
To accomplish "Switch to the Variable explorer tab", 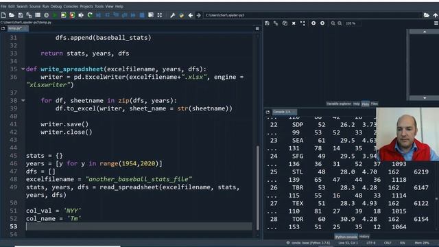I will [x=338, y=104].
